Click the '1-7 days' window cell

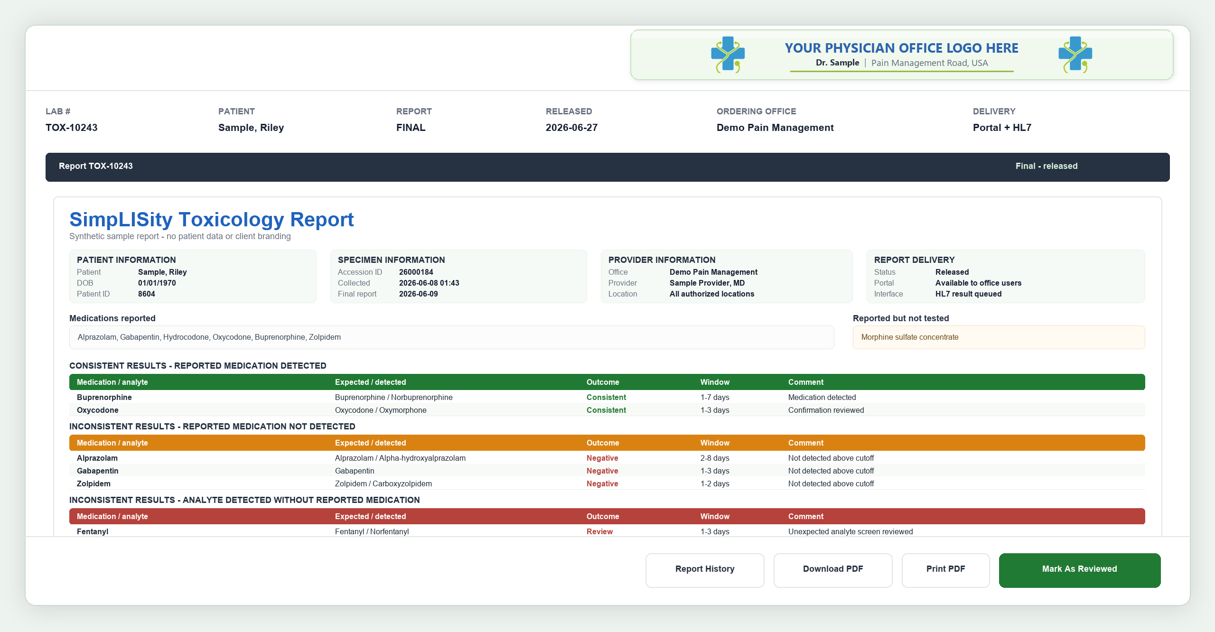[715, 397]
